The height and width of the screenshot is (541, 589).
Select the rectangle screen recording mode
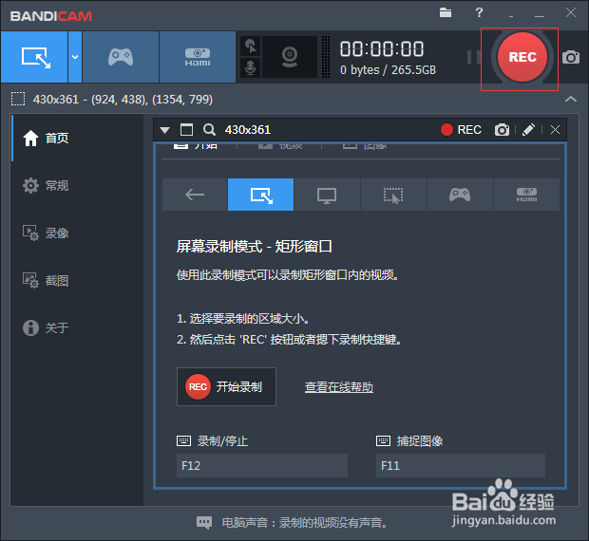point(34,57)
